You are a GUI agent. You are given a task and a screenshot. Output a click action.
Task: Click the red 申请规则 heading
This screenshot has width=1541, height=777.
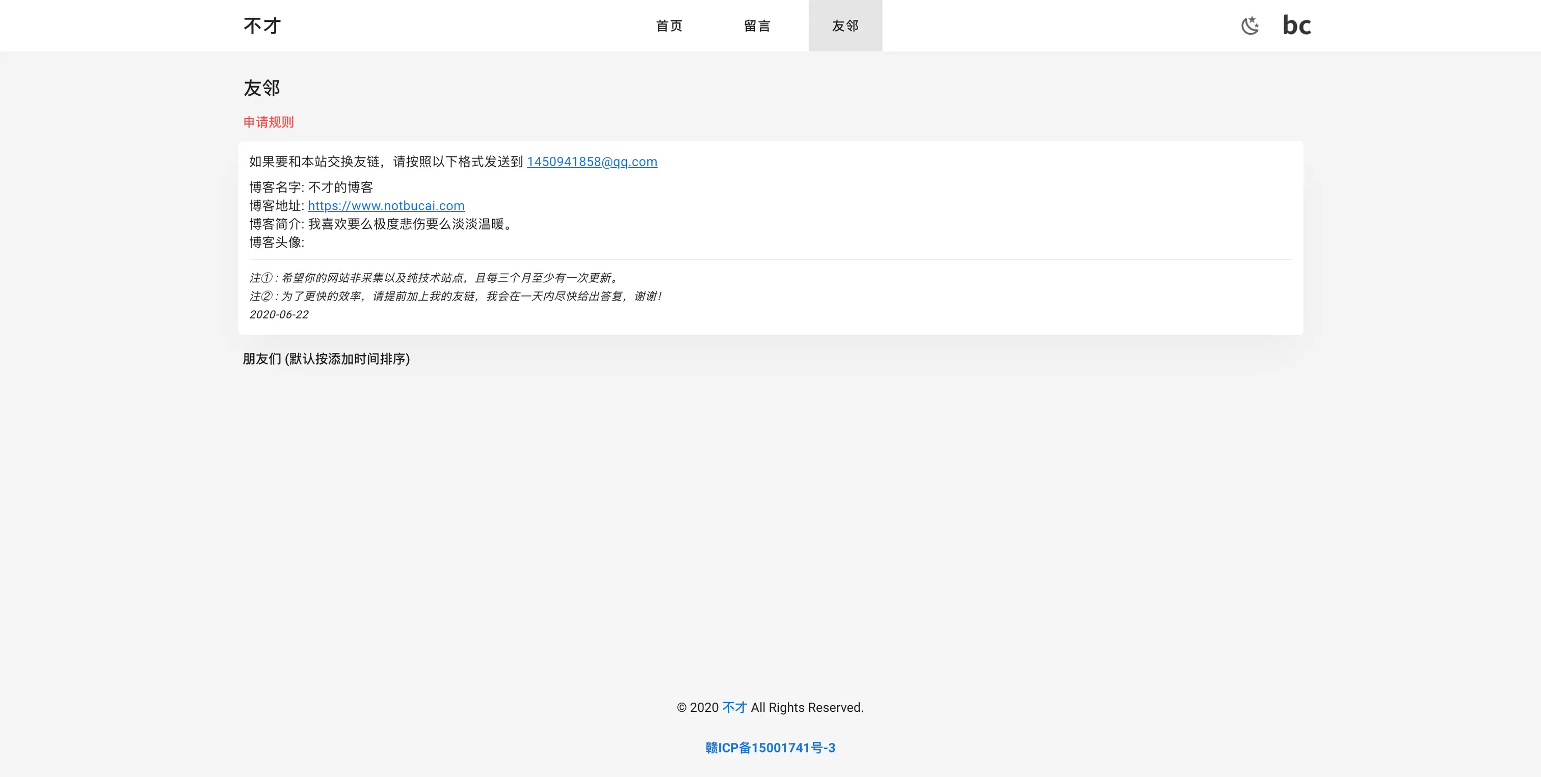[x=268, y=122]
